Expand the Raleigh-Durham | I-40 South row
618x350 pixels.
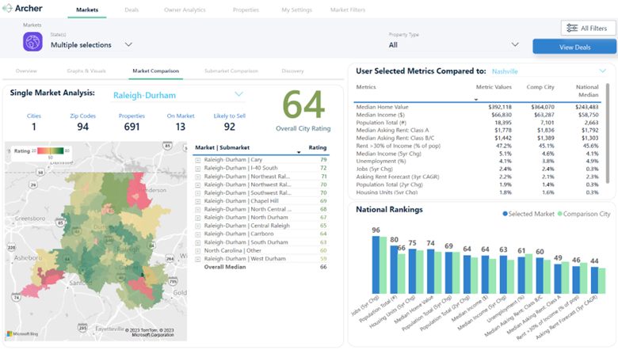click(198, 168)
